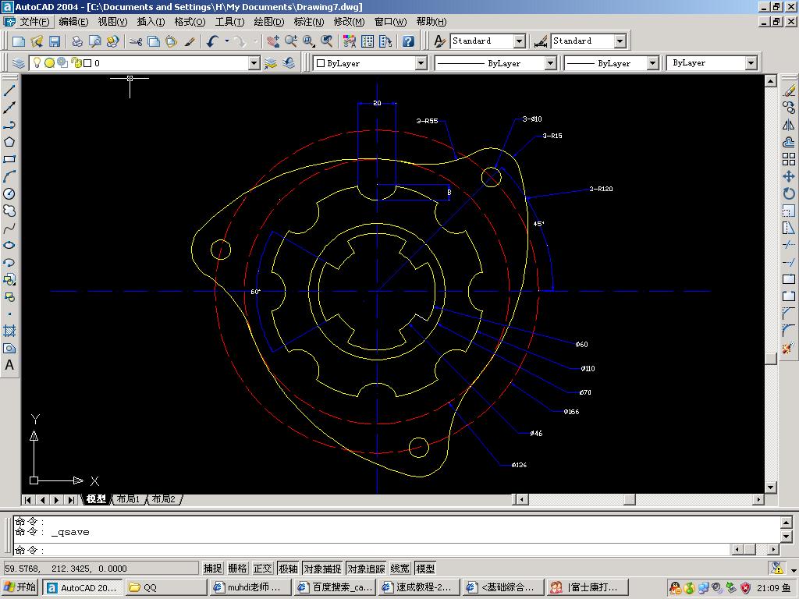Open the 绘图(D) menu
The image size is (799, 599).
(x=268, y=22)
